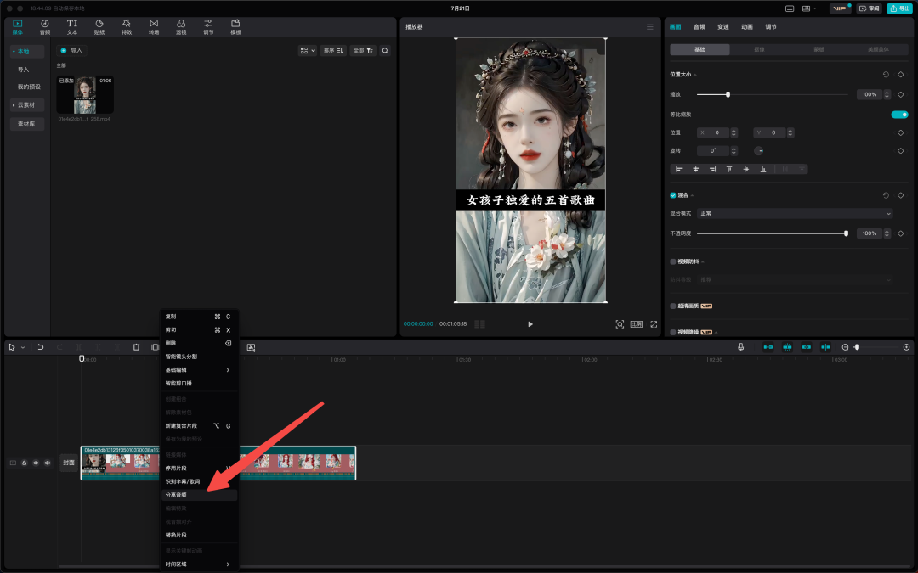The width and height of the screenshot is (918, 573).
Task: Open the 转场 (Transitions) panel icon
Action: coord(154,27)
